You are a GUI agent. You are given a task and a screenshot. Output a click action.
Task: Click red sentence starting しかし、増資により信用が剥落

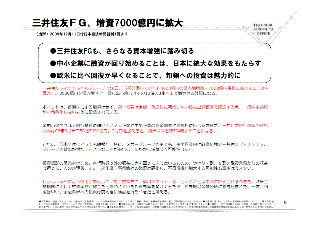pyautogui.click(x=148, y=182)
